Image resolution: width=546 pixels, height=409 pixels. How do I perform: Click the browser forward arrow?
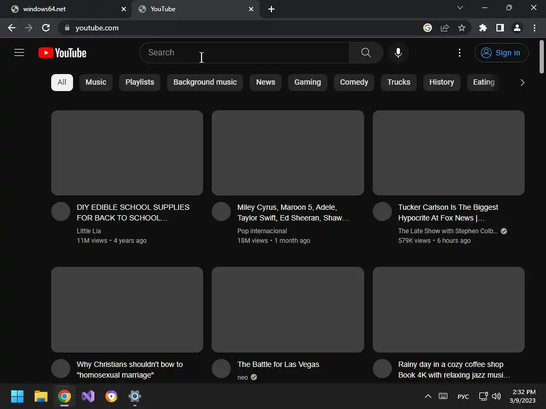pos(29,28)
